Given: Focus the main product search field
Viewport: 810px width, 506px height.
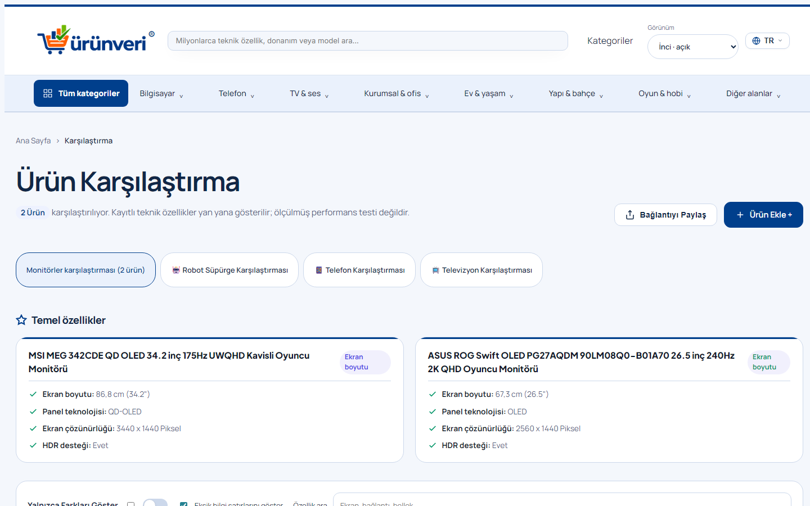Looking at the screenshot, I should 368,40.
